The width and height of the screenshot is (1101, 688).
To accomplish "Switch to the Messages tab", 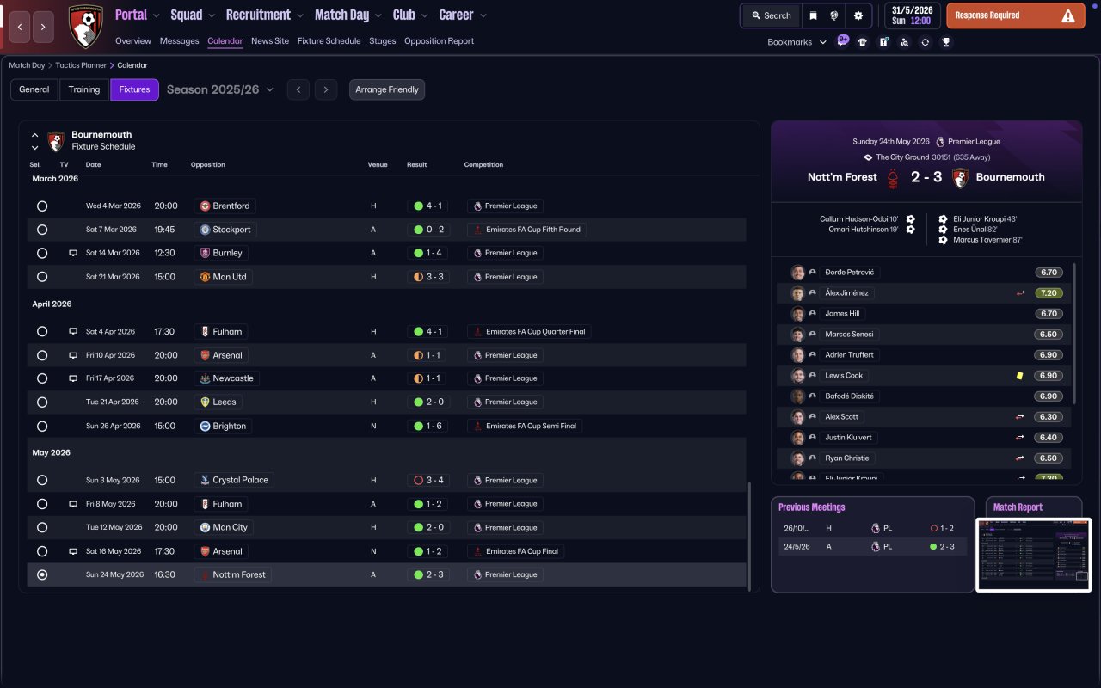I will click(179, 41).
